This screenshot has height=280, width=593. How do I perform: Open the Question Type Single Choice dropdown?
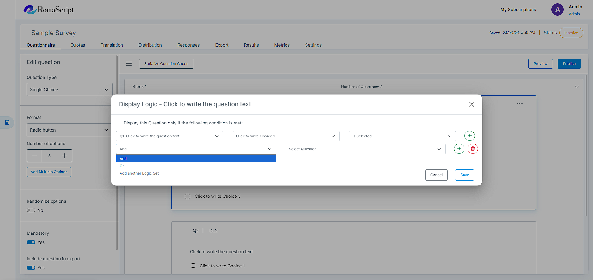[70, 90]
